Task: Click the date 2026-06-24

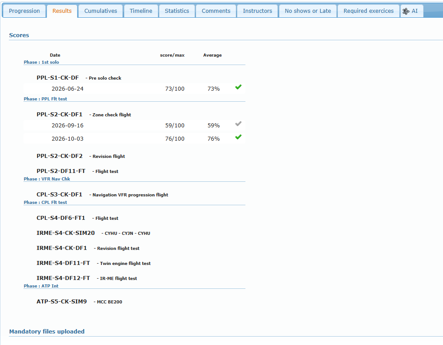Action: 67,88
